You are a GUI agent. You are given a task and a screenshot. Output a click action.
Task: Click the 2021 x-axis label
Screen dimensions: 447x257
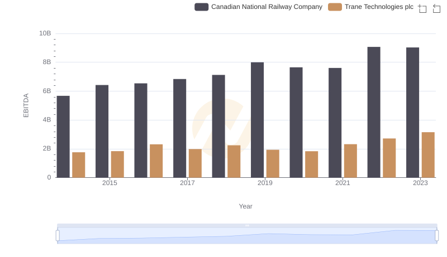coord(343,183)
